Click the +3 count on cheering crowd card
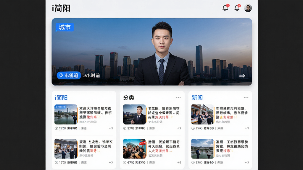This screenshot has width=303, height=170. tap(179, 163)
